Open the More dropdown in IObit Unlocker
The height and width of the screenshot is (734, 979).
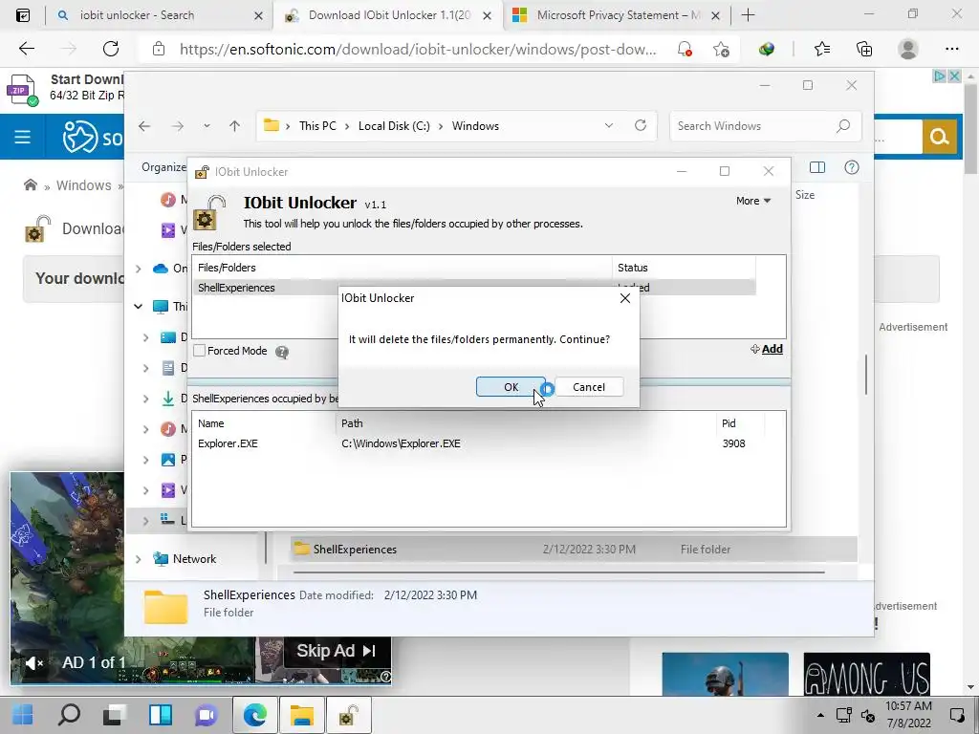[x=753, y=201]
